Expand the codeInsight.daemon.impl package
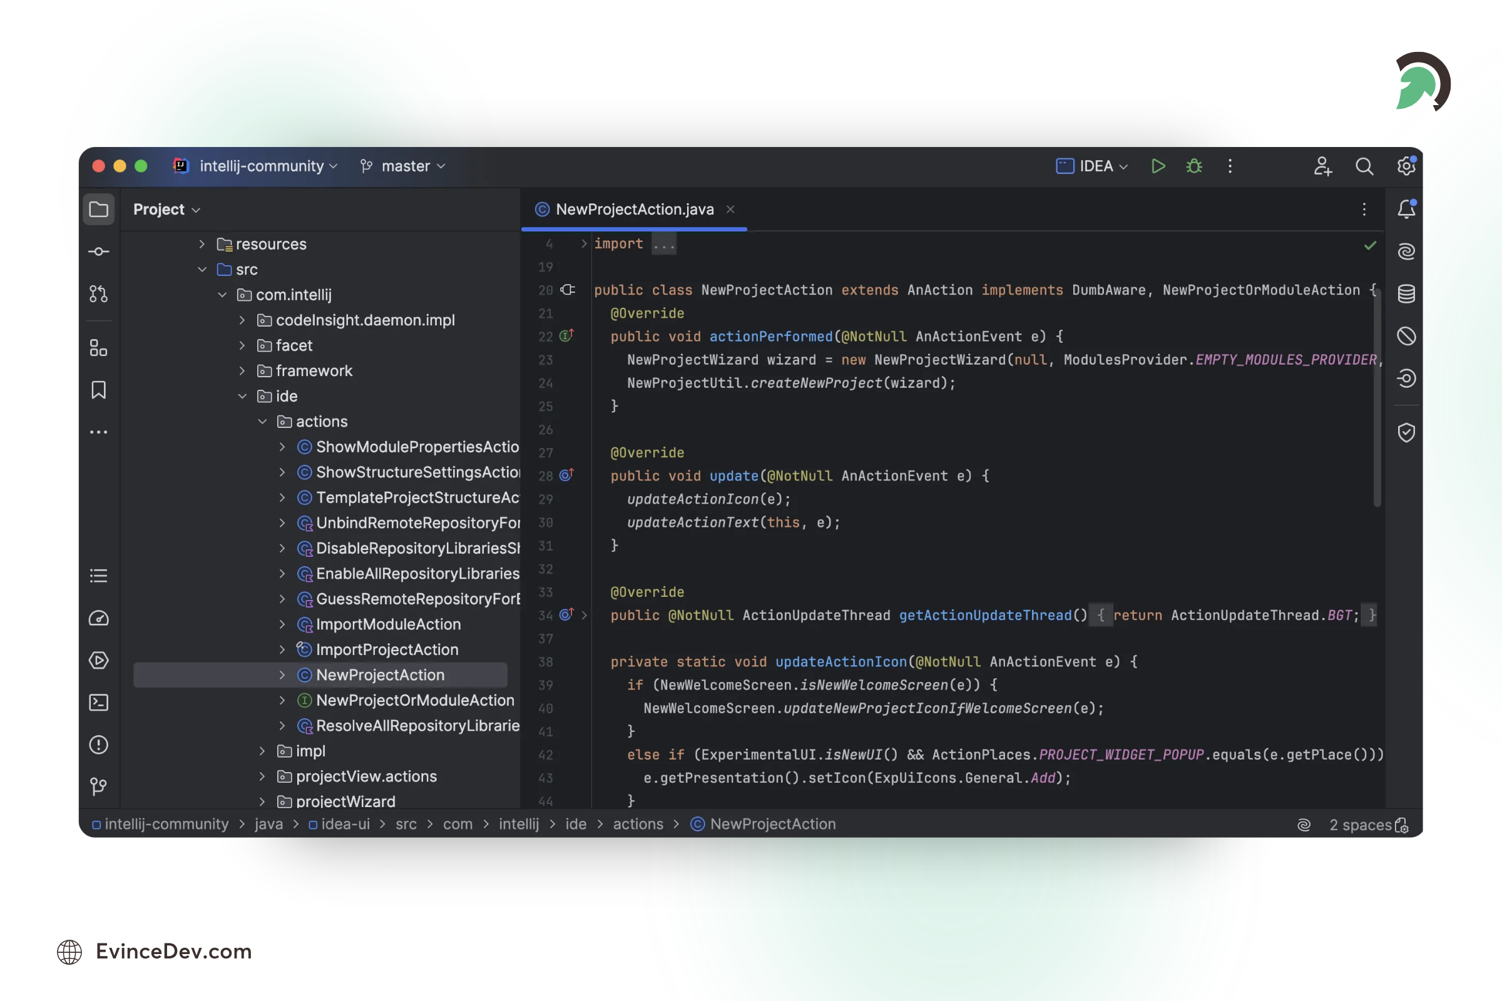This screenshot has width=1502, height=1001. (x=242, y=320)
